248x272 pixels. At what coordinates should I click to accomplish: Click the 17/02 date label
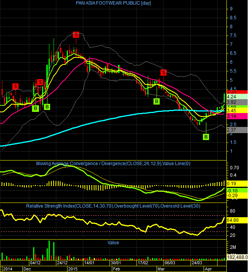pyautogui.click(x=143, y=263)
